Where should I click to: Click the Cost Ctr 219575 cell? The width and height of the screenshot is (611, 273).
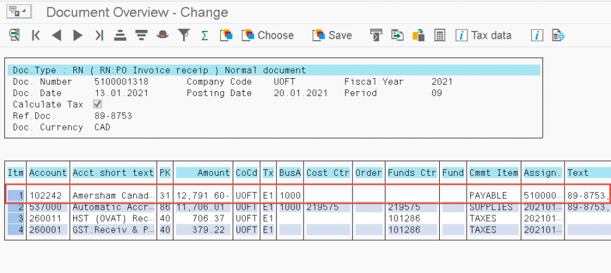coord(327,207)
